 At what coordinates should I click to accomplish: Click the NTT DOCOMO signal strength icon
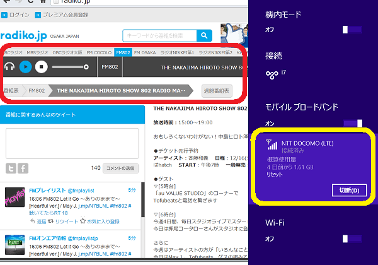(x=272, y=144)
